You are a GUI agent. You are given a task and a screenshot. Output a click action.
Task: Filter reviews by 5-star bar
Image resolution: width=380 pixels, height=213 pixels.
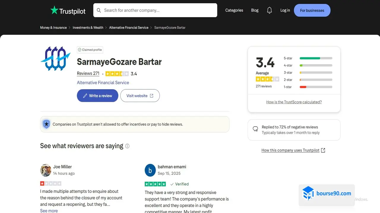[x=316, y=58]
